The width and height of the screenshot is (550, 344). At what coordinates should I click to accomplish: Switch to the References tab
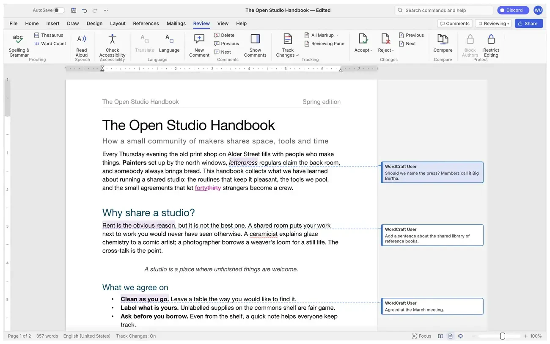pyautogui.click(x=146, y=24)
